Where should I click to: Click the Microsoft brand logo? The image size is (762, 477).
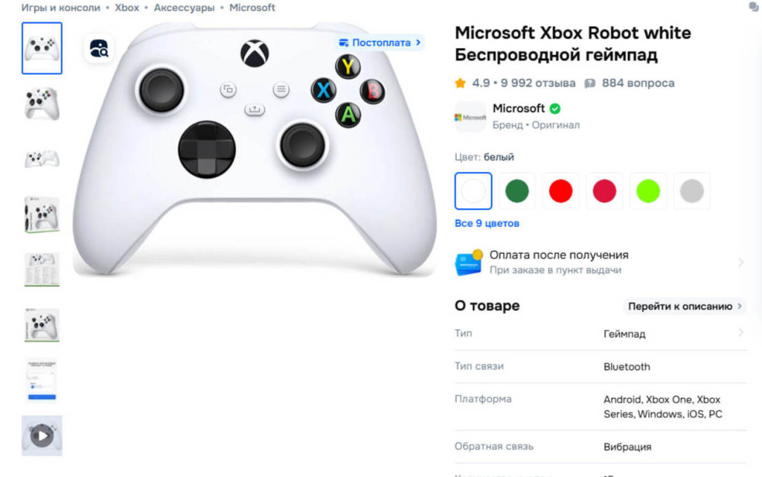point(470,117)
